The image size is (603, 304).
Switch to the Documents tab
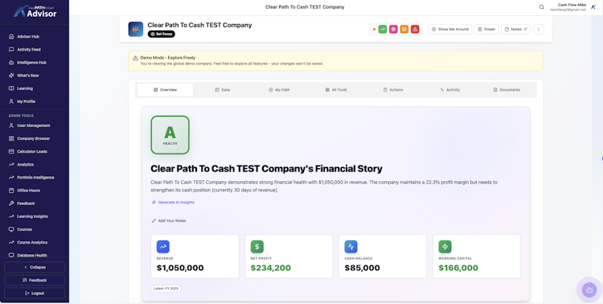[507, 89]
